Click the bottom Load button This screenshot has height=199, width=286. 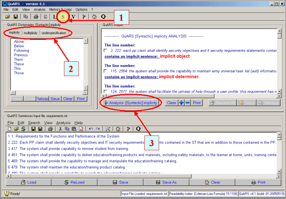[x=28, y=182]
